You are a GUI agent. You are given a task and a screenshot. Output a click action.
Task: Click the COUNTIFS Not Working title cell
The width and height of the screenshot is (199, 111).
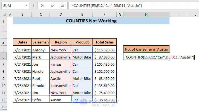point(91,21)
